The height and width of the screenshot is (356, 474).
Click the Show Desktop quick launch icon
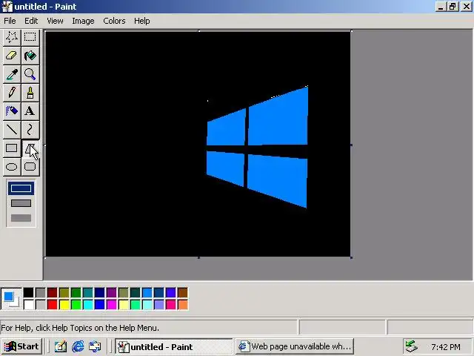61,346
